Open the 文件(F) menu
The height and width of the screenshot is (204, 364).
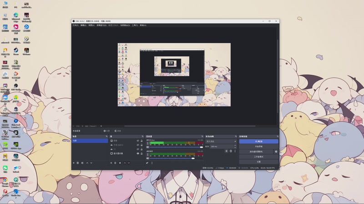tap(76, 25)
